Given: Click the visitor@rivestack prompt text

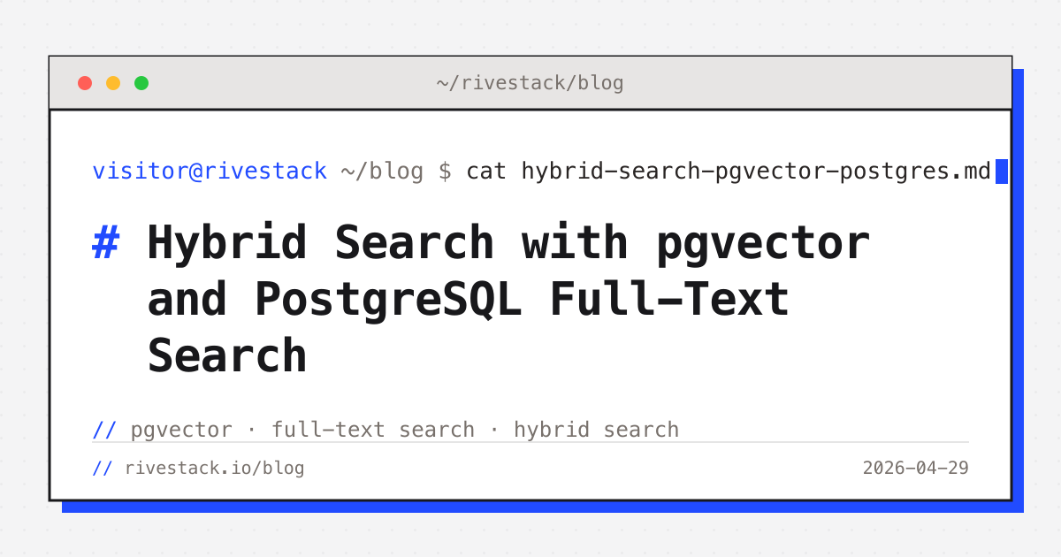Looking at the screenshot, I should (x=210, y=171).
